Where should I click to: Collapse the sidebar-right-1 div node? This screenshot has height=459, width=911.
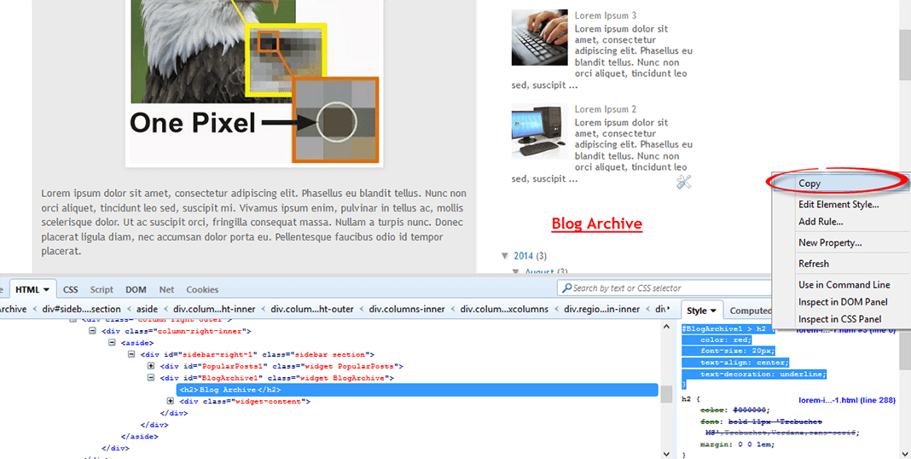(131, 354)
